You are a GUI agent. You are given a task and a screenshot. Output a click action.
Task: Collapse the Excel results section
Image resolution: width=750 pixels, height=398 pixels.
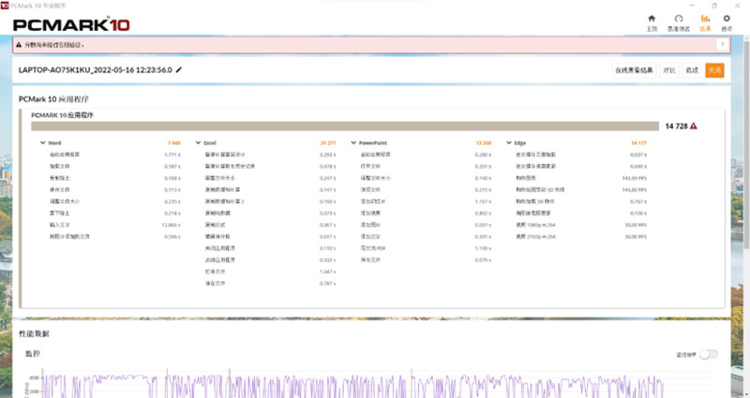tap(199, 143)
